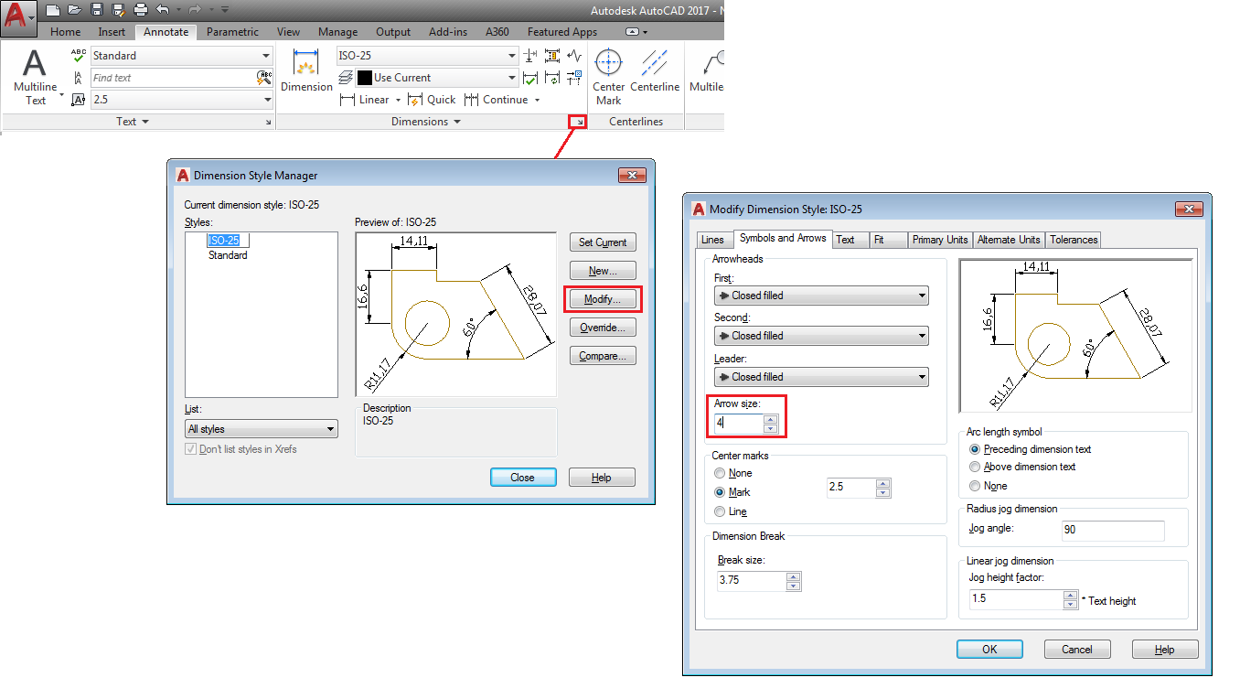The width and height of the screenshot is (1240, 699).
Task: Click the black dimension layer color swatch
Action: (x=364, y=78)
